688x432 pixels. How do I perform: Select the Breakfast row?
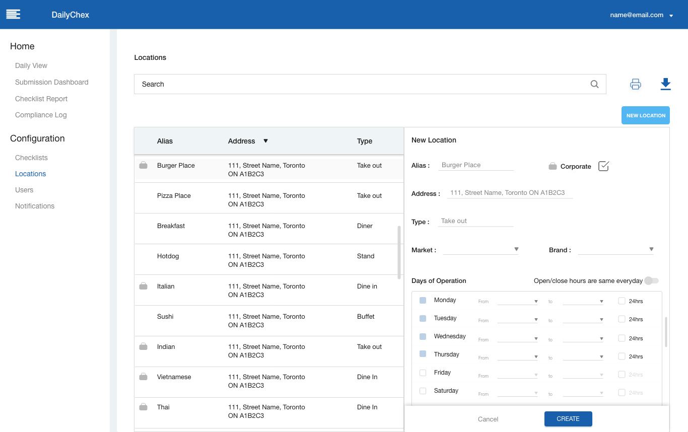pyautogui.click(x=269, y=229)
